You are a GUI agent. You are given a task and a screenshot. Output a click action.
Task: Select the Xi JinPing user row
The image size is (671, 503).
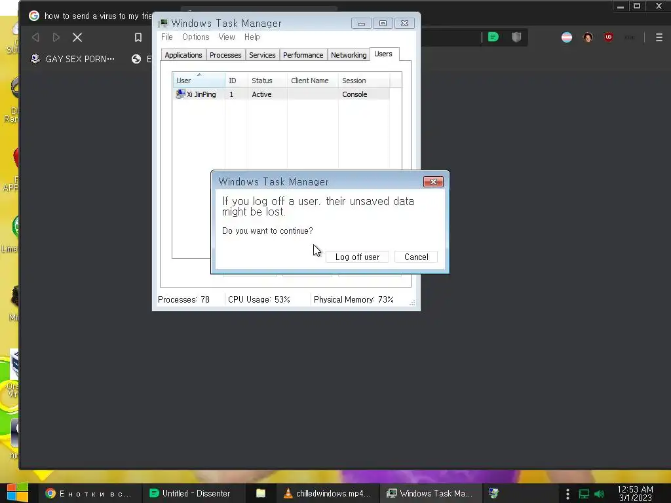click(281, 94)
